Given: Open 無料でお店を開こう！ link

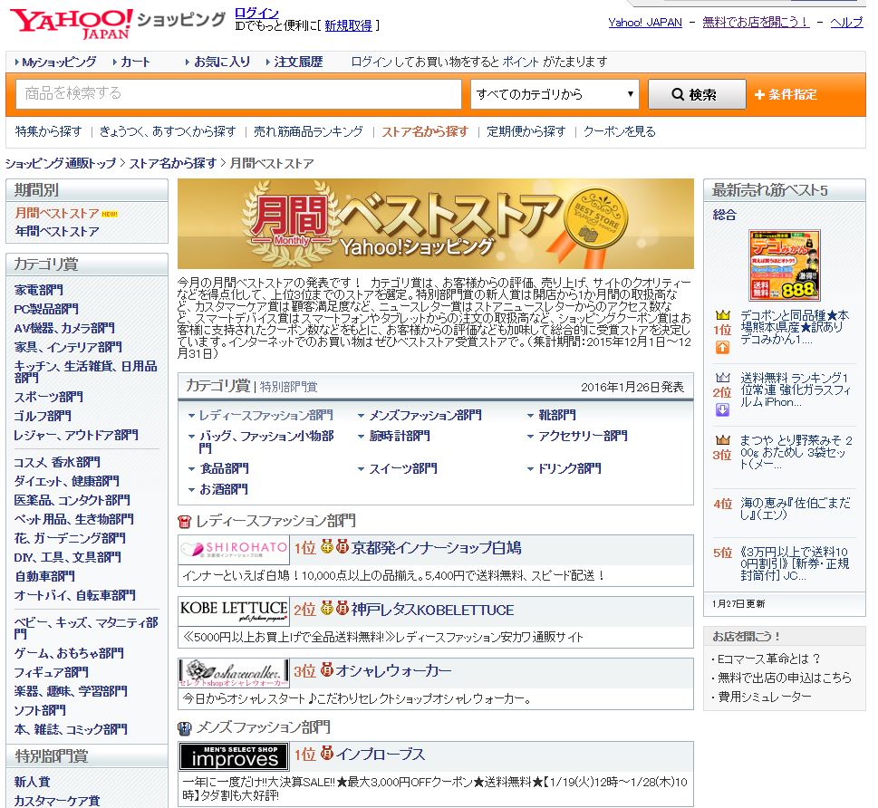Looking at the screenshot, I should click(756, 23).
